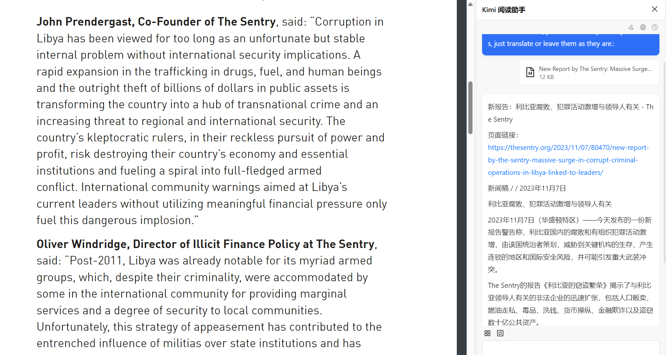This screenshot has width=666, height=355.
Task: Click the markdown file icon in attachment
Action: (x=530, y=72)
